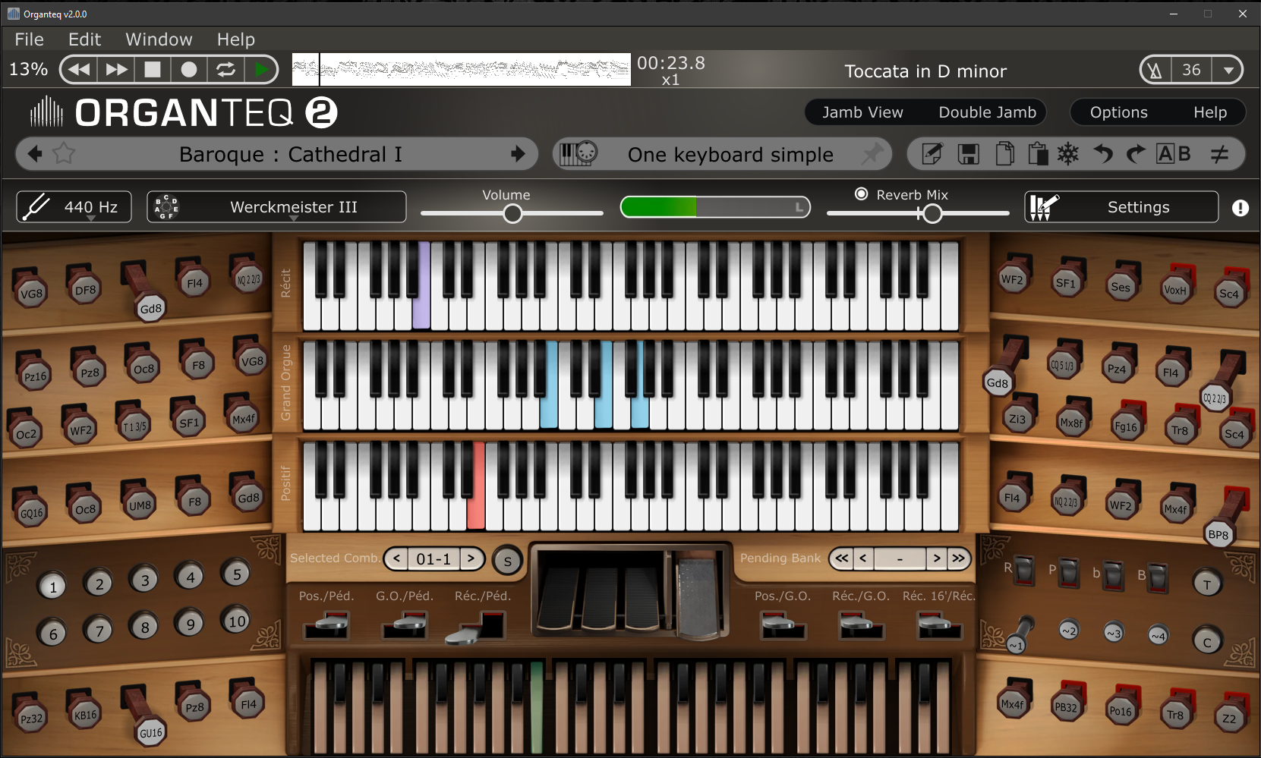The image size is (1261, 758).
Task: Compare A/B settings with the AB icon
Action: click(1173, 153)
